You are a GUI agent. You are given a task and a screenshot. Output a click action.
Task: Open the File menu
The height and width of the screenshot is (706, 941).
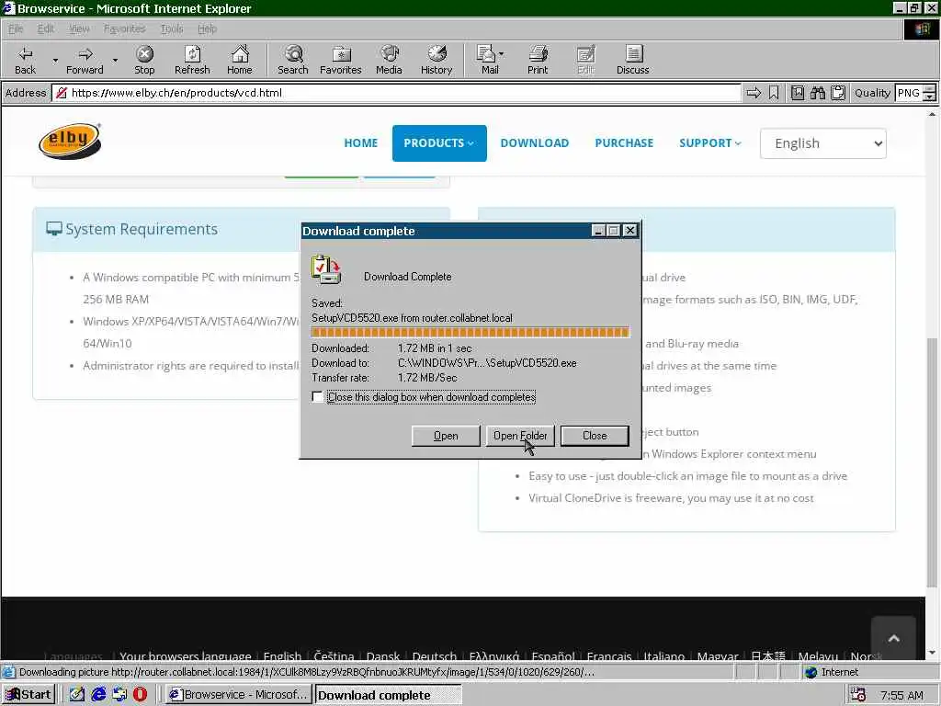[16, 28]
